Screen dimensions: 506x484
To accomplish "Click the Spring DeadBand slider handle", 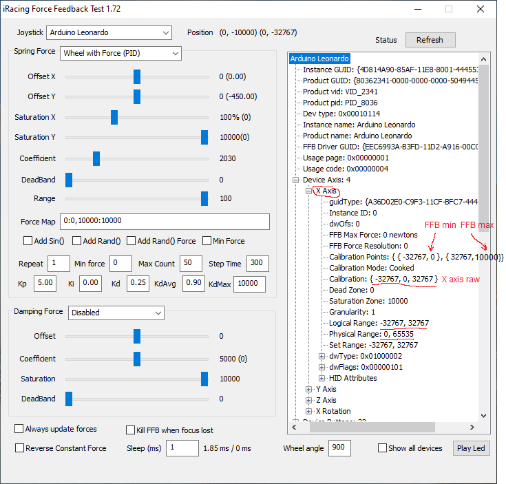I will point(69,180).
